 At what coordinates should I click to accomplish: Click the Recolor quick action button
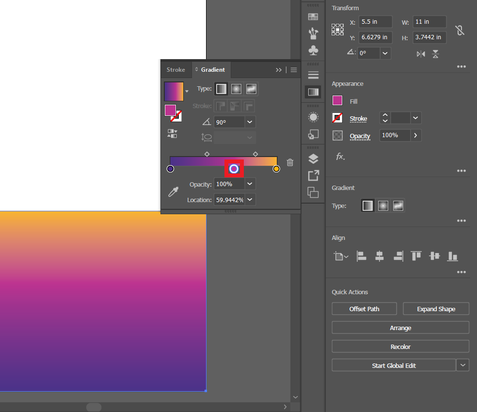[x=400, y=346]
